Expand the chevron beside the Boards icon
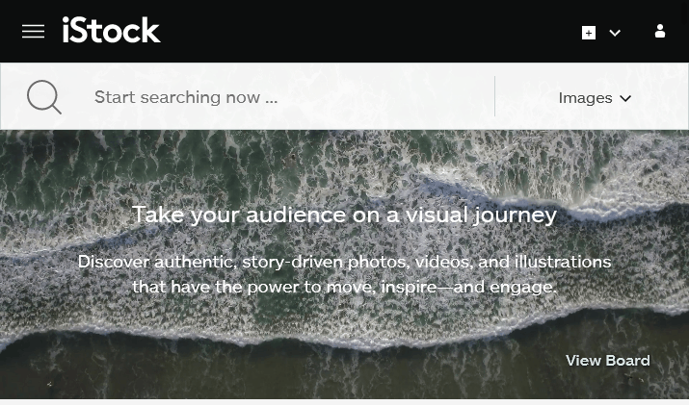 (x=615, y=33)
